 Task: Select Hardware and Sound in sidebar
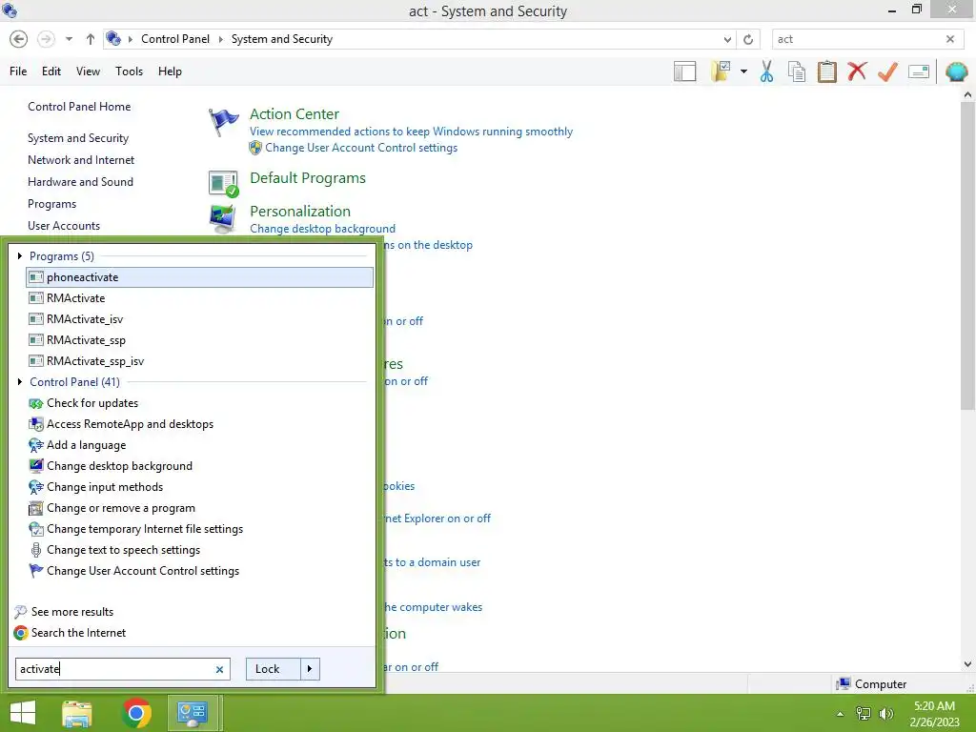coord(80,182)
